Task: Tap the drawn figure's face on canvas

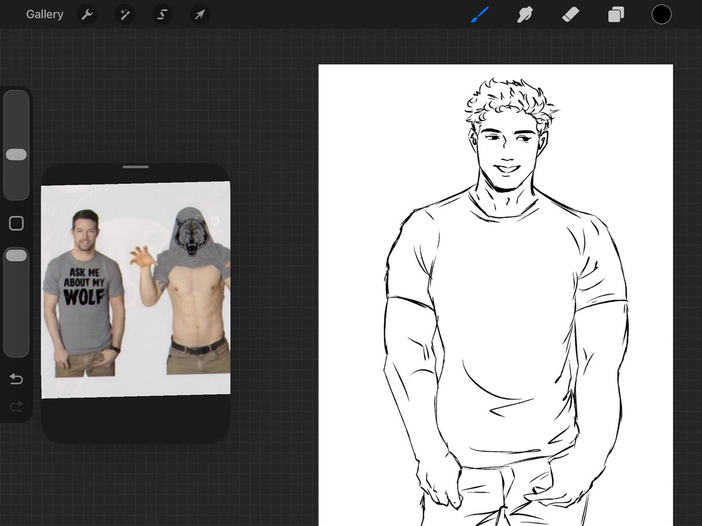Action: [507, 154]
